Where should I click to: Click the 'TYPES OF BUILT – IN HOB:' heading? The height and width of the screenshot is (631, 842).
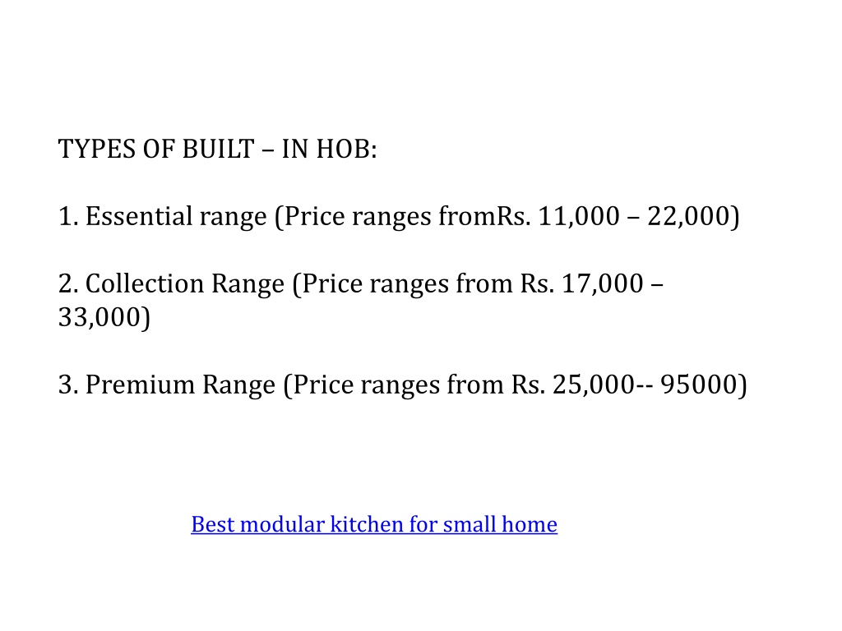(217, 149)
